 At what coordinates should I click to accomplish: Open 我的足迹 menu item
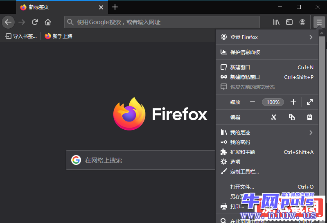267,133
